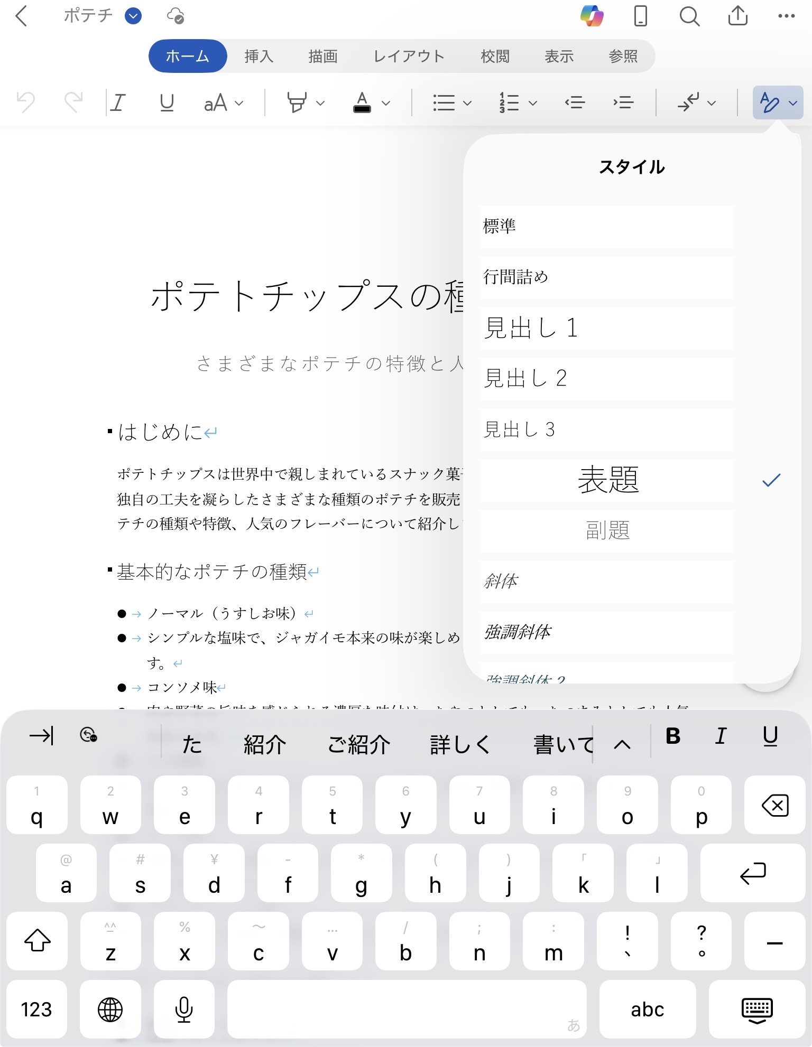Image resolution: width=812 pixels, height=1047 pixels.
Task: Toggle bold on the keyboard bar
Action: pyautogui.click(x=673, y=736)
